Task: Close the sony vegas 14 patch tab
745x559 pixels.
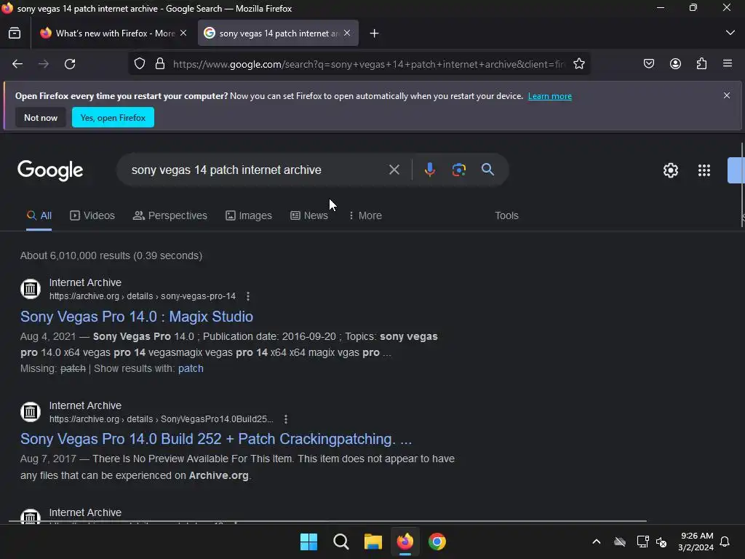Action: click(347, 33)
